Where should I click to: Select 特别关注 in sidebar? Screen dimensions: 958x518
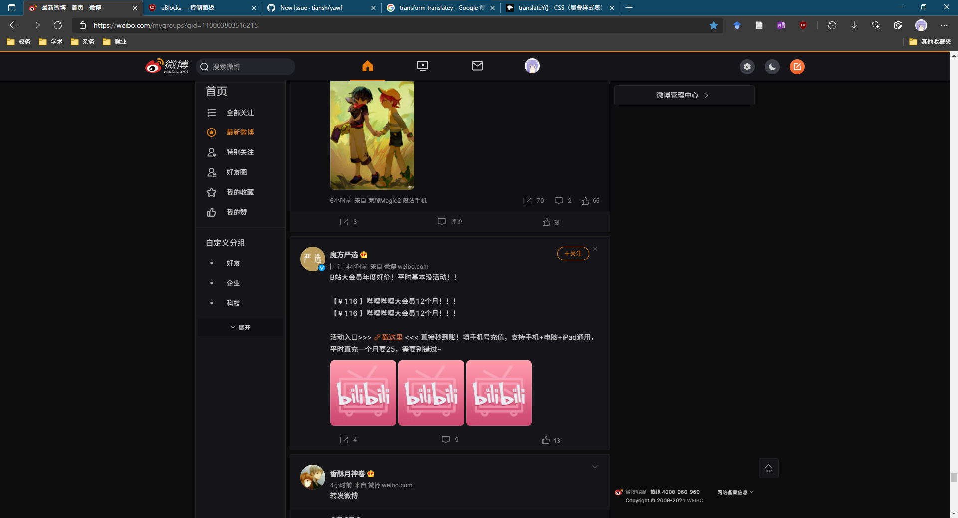[240, 152]
